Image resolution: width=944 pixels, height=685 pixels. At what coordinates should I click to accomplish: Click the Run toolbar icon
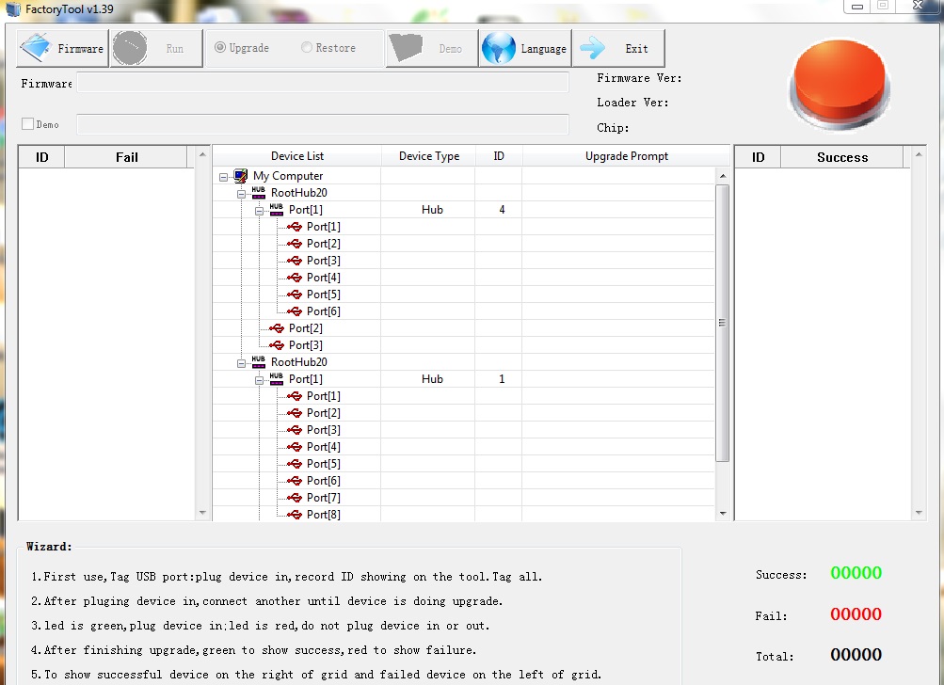point(130,48)
